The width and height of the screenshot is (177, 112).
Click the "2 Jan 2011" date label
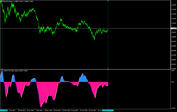12,110
